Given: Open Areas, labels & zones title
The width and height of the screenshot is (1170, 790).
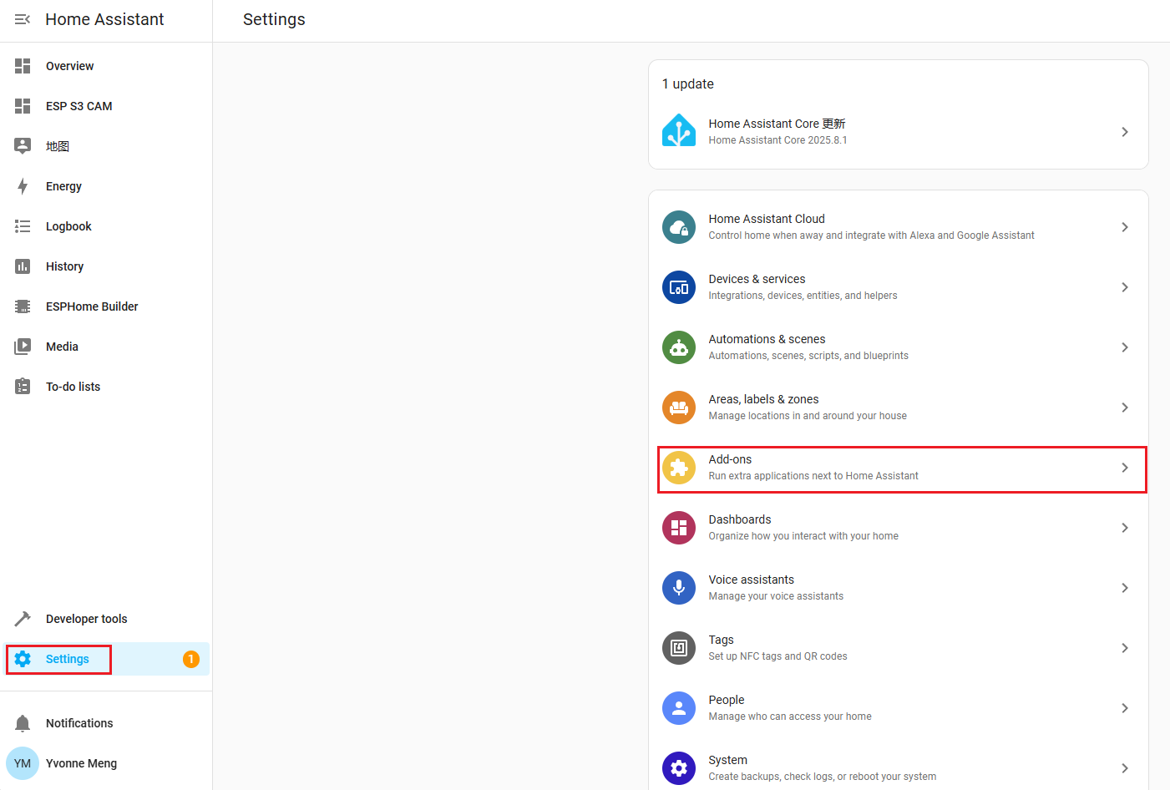Looking at the screenshot, I should point(763,399).
